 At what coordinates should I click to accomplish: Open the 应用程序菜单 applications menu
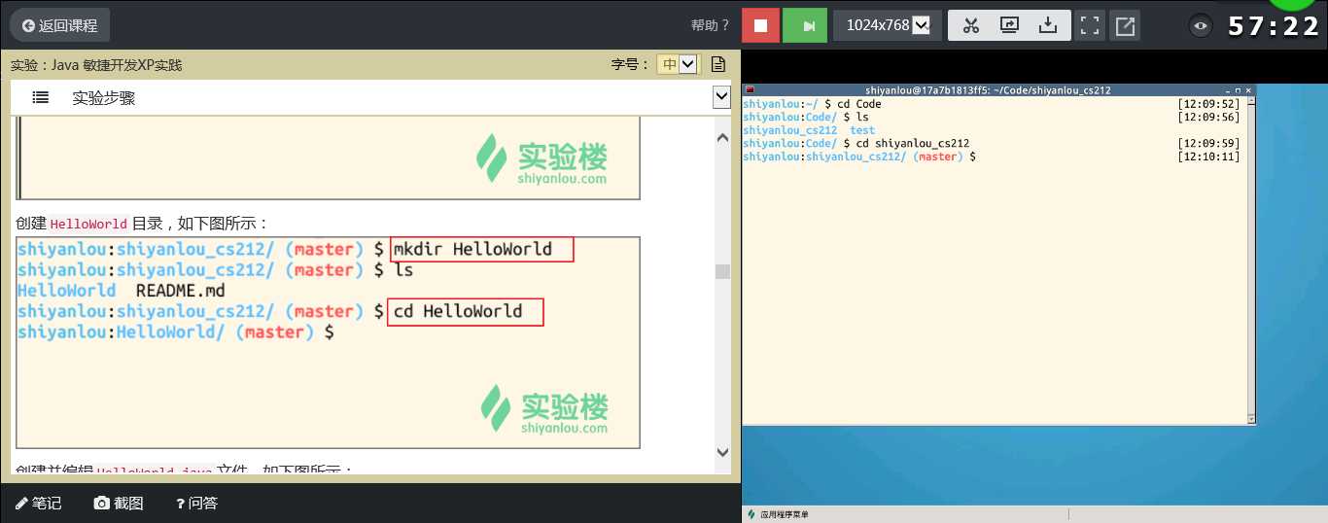tap(778, 514)
